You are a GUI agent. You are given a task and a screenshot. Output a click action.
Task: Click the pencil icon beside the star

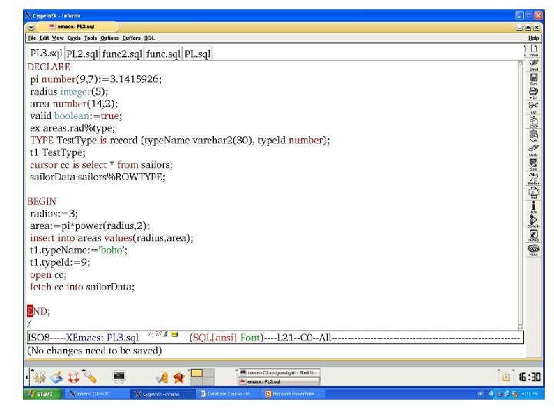point(162,377)
